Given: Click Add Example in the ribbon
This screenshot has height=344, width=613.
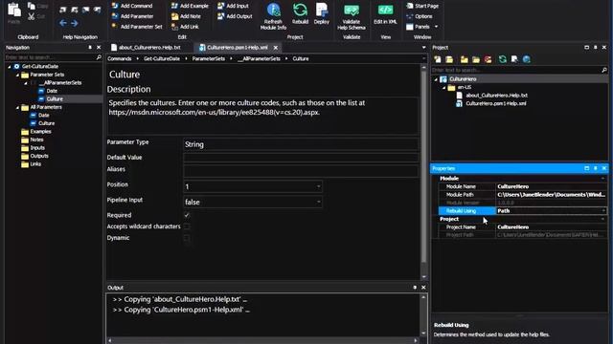Looking at the screenshot, I should click(190, 6).
